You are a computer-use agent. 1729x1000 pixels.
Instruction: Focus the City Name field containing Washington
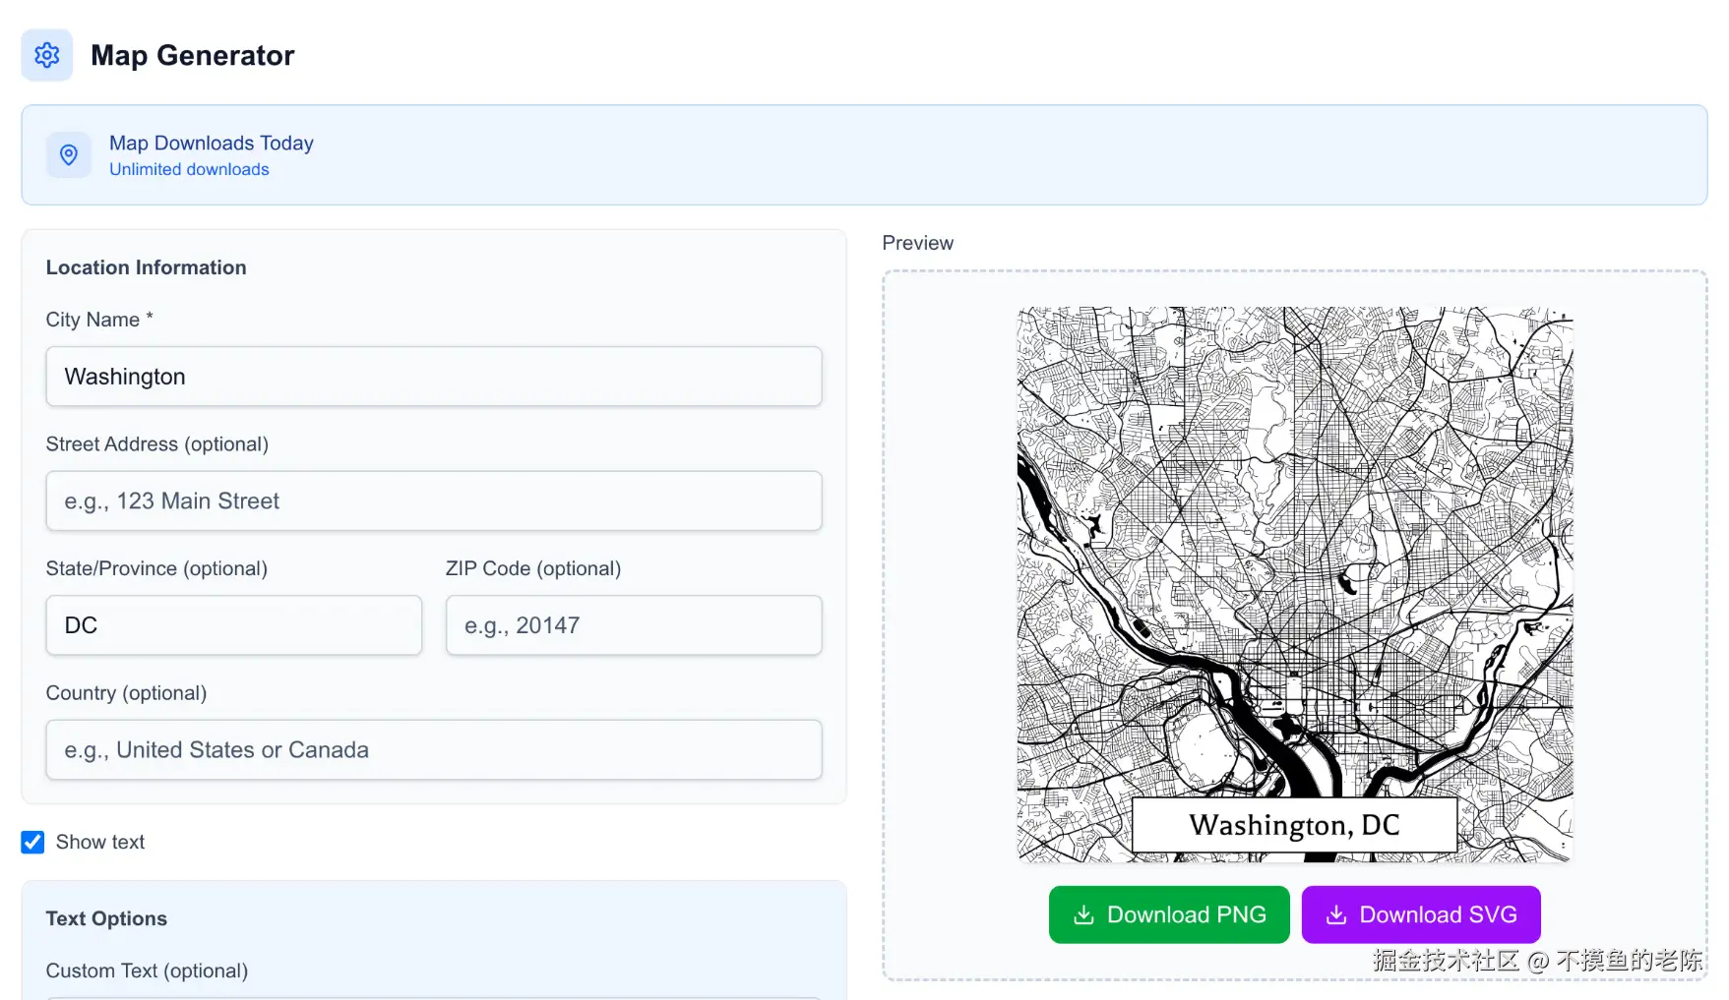click(434, 377)
